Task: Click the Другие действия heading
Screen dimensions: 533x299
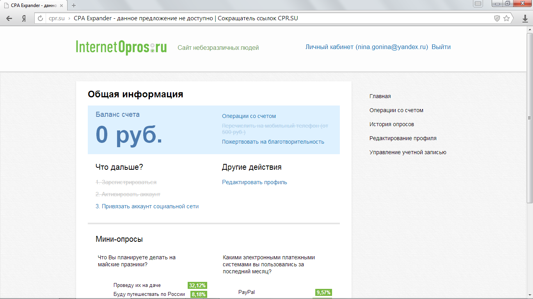Action: pos(252,167)
